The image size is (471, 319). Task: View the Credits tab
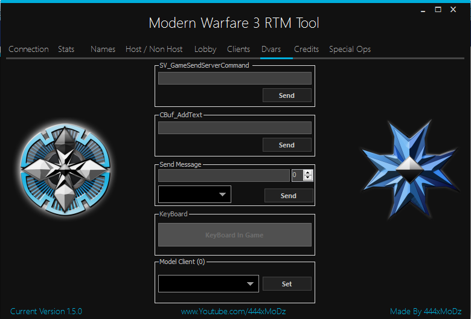point(306,49)
